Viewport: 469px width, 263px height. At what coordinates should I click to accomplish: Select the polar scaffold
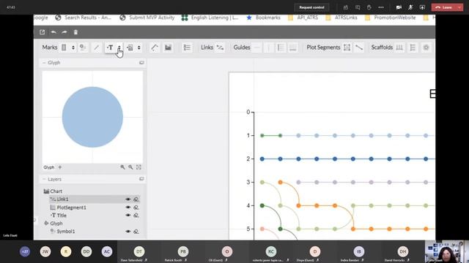tap(426, 47)
